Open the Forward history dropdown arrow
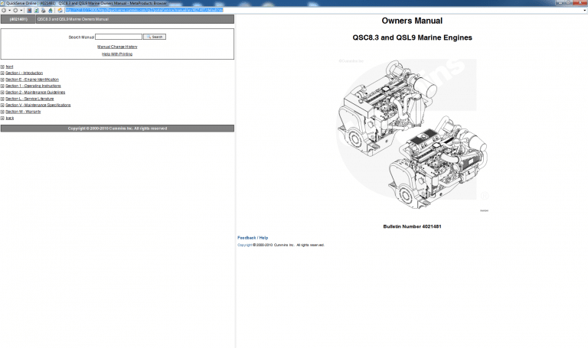Screen dimensions: 588x348 (x=21, y=10)
